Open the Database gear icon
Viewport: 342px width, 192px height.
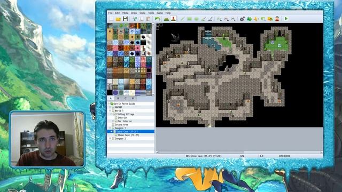[242, 19]
